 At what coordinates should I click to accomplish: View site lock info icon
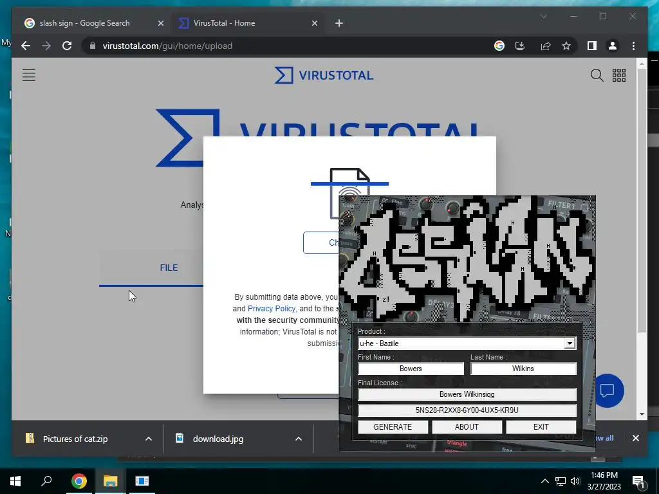[93, 46]
